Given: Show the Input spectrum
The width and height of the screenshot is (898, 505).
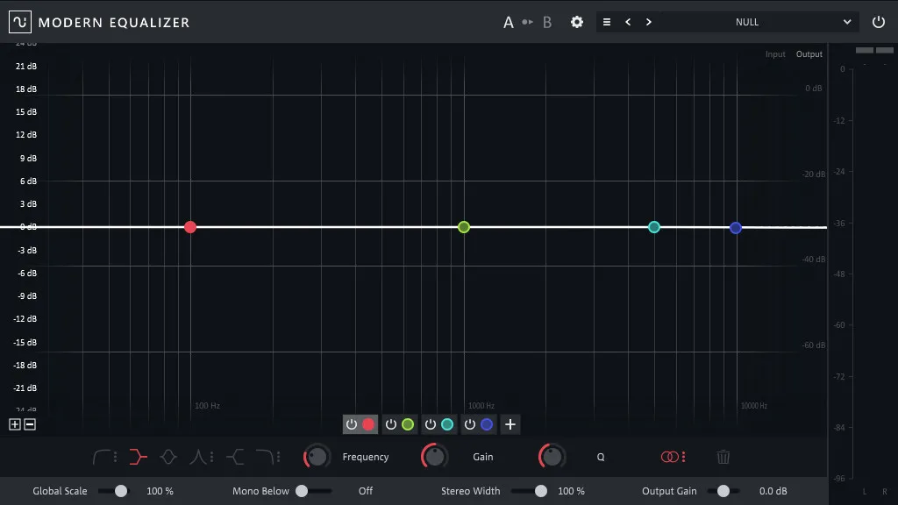Looking at the screenshot, I should tap(775, 54).
